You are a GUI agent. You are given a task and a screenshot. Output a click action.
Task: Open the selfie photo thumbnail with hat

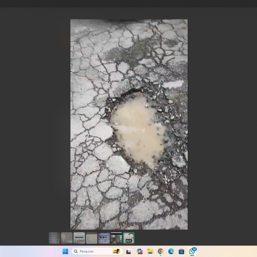(x=116, y=238)
